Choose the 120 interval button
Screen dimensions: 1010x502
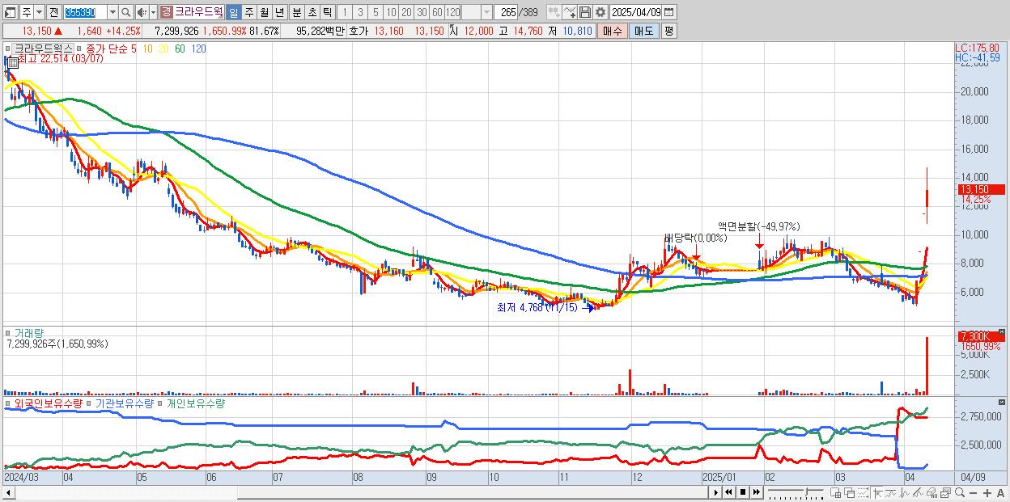pos(453,12)
